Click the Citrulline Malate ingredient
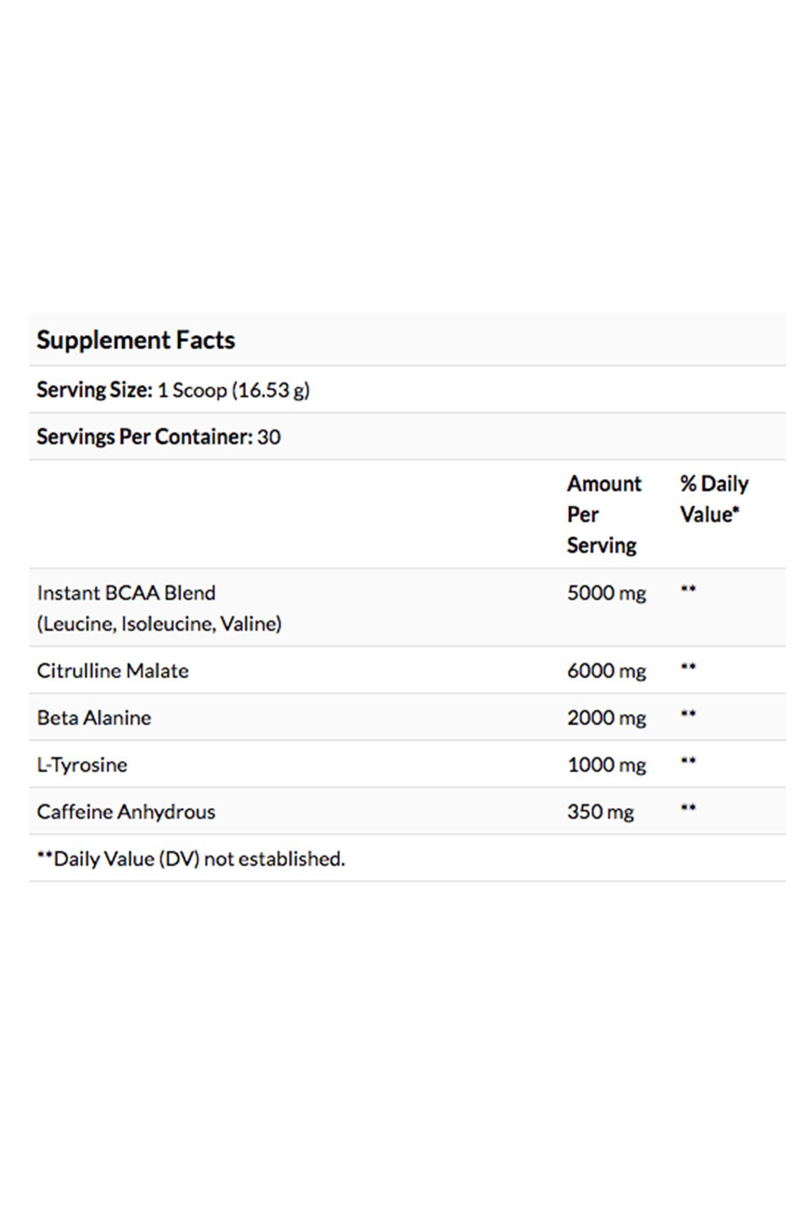This screenshot has width=811, height=1216. point(113,671)
